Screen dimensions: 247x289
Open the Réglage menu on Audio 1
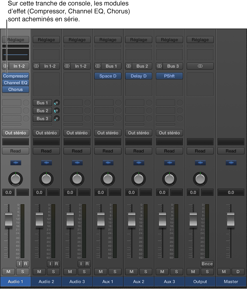coord(15,39)
